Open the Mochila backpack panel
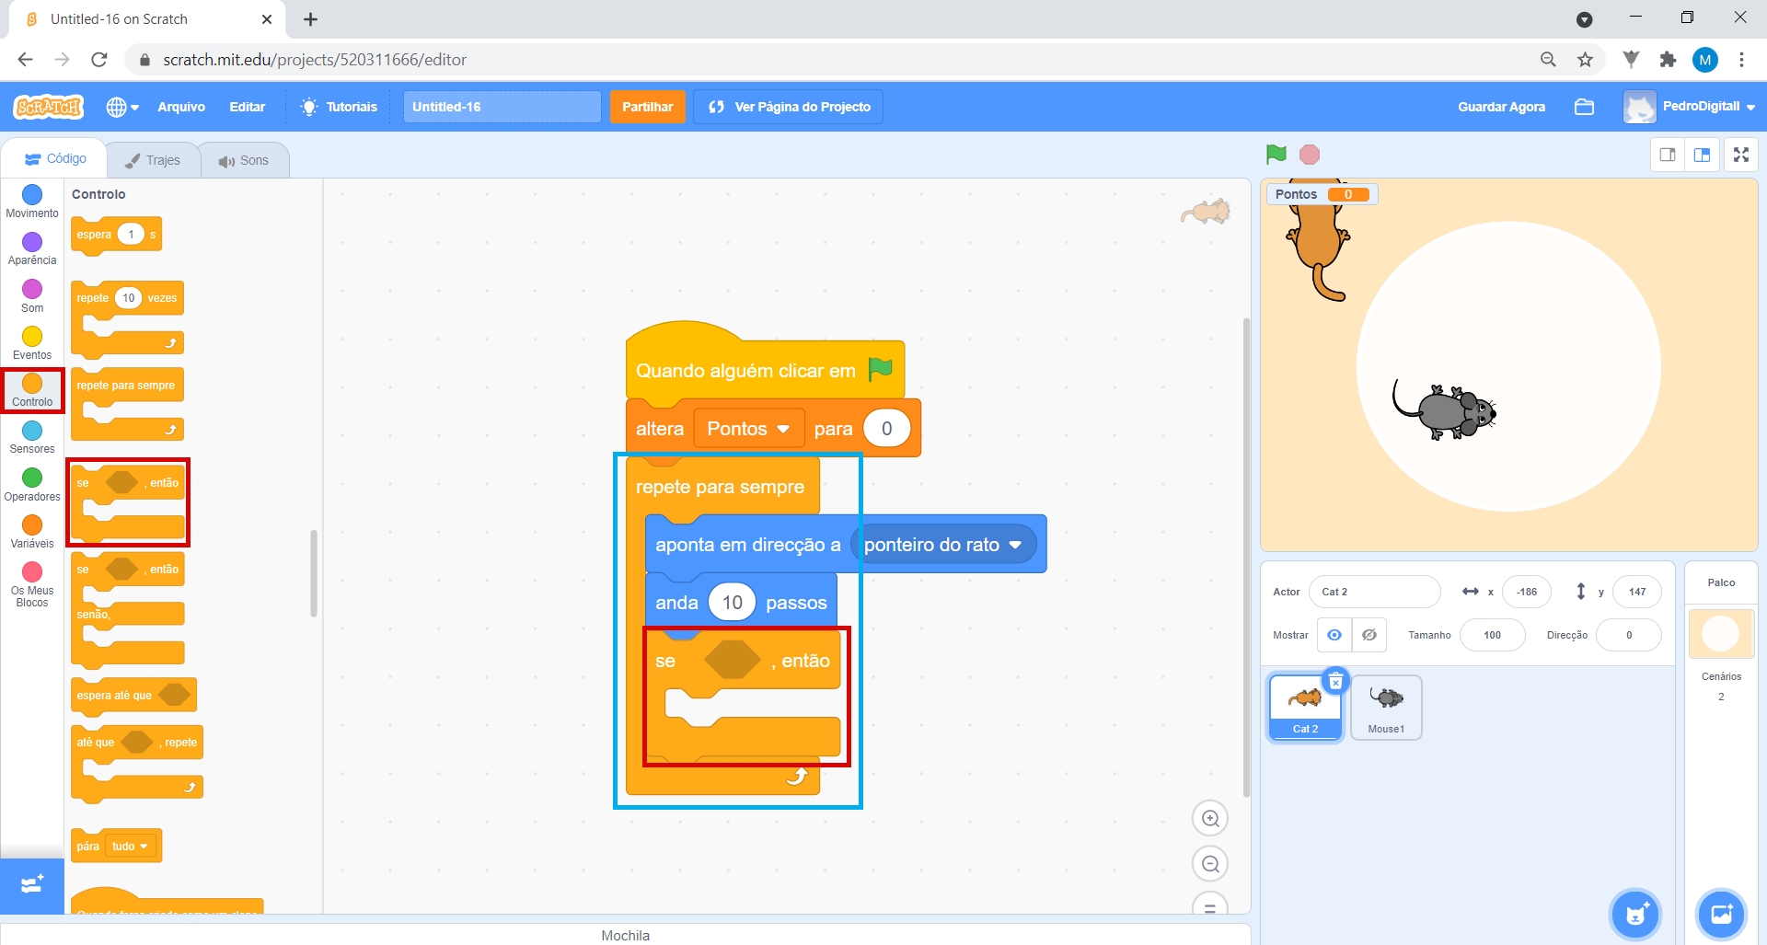Image resolution: width=1767 pixels, height=945 pixels. (626, 934)
